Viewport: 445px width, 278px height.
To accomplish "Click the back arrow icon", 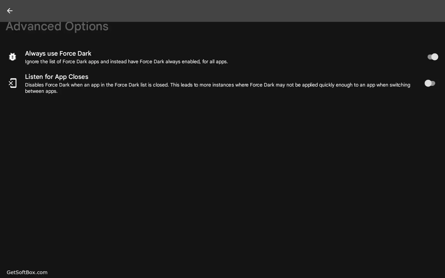I will [10, 11].
